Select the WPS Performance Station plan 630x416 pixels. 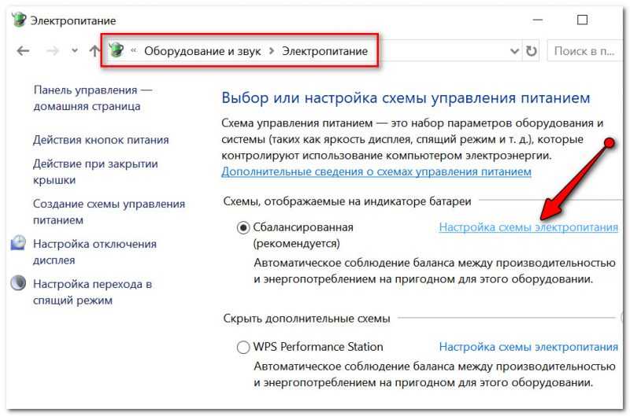pyautogui.click(x=243, y=347)
